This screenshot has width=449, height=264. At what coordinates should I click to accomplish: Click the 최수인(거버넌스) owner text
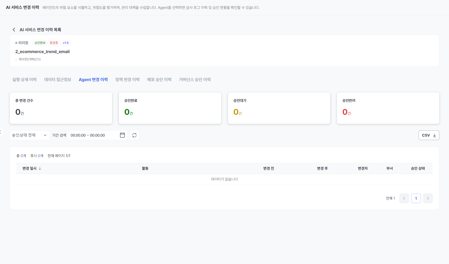30,59
